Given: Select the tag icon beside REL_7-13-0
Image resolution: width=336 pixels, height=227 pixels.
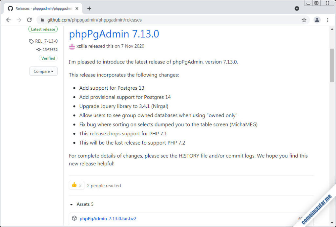Looking at the screenshot, I should (31, 41).
